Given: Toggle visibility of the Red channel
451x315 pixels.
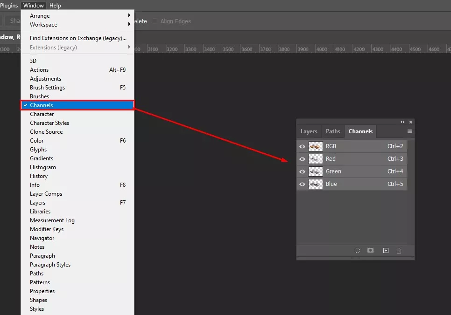Looking at the screenshot, I should (x=302, y=159).
